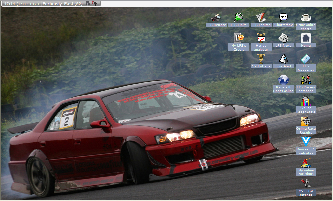This screenshot has height=201, width=333.
Task: Click the LFS Racers database label
Action: 306,89
